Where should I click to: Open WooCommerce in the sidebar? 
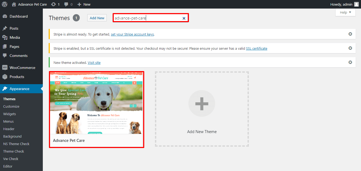click(x=22, y=68)
